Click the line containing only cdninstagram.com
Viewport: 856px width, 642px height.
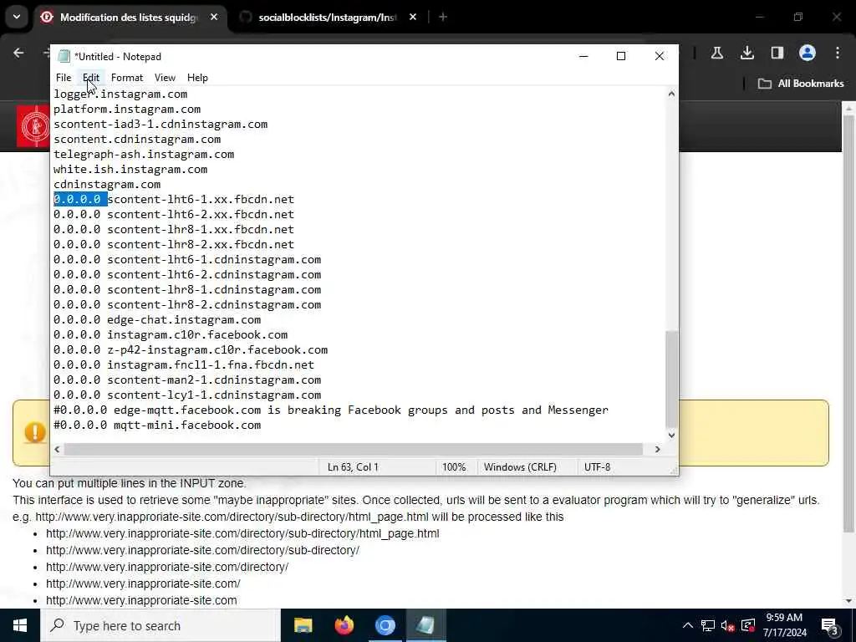tap(107, 185)
